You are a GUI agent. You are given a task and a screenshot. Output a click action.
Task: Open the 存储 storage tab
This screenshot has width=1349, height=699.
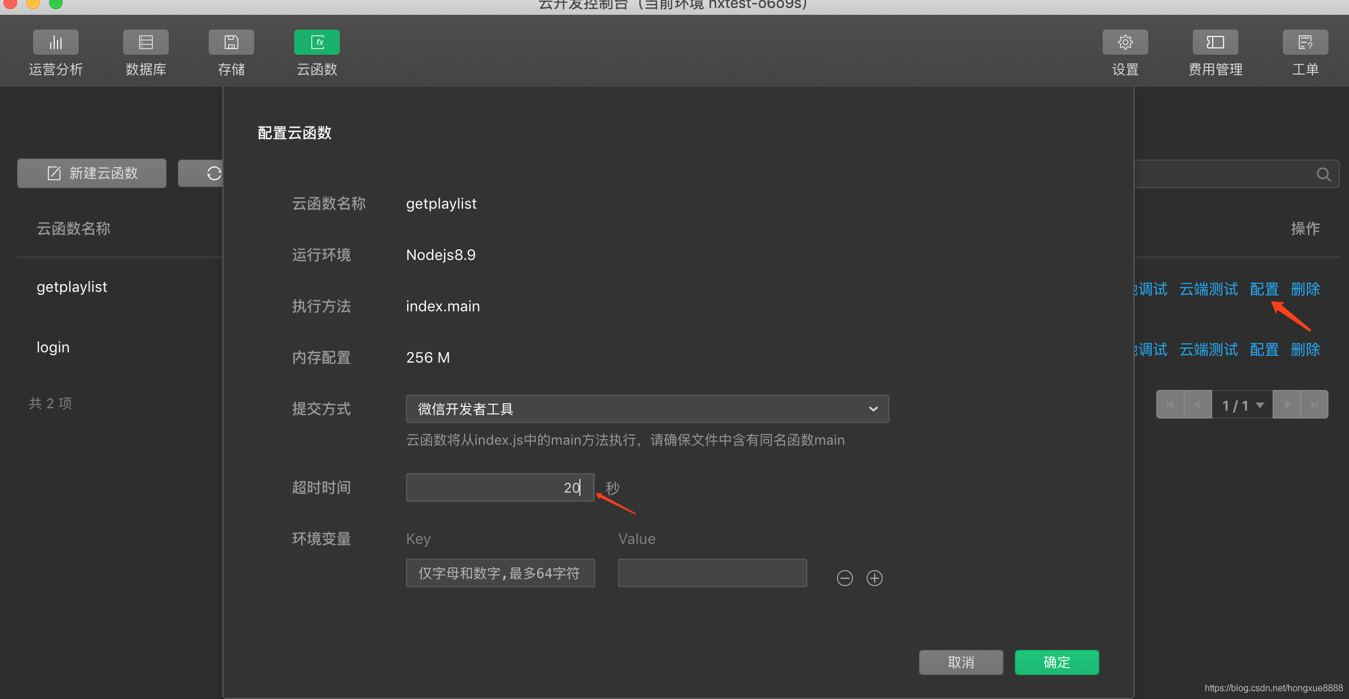(x=231, y=54)
